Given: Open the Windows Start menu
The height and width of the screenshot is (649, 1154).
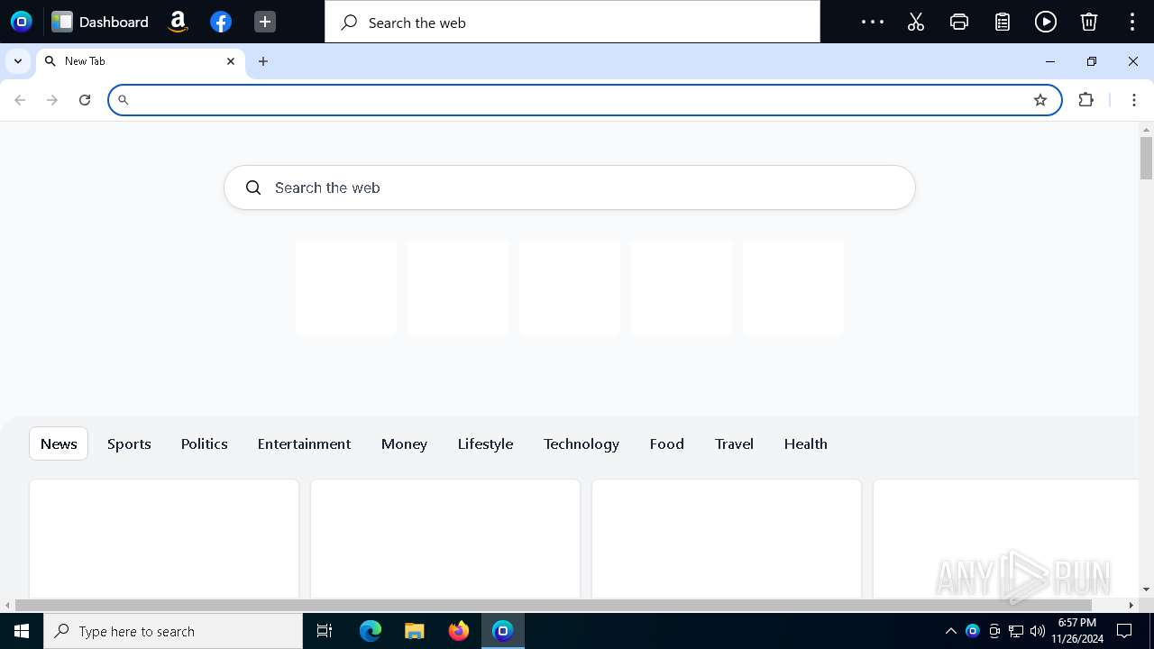Looking at the screenshot, I should tap(22, 631).
